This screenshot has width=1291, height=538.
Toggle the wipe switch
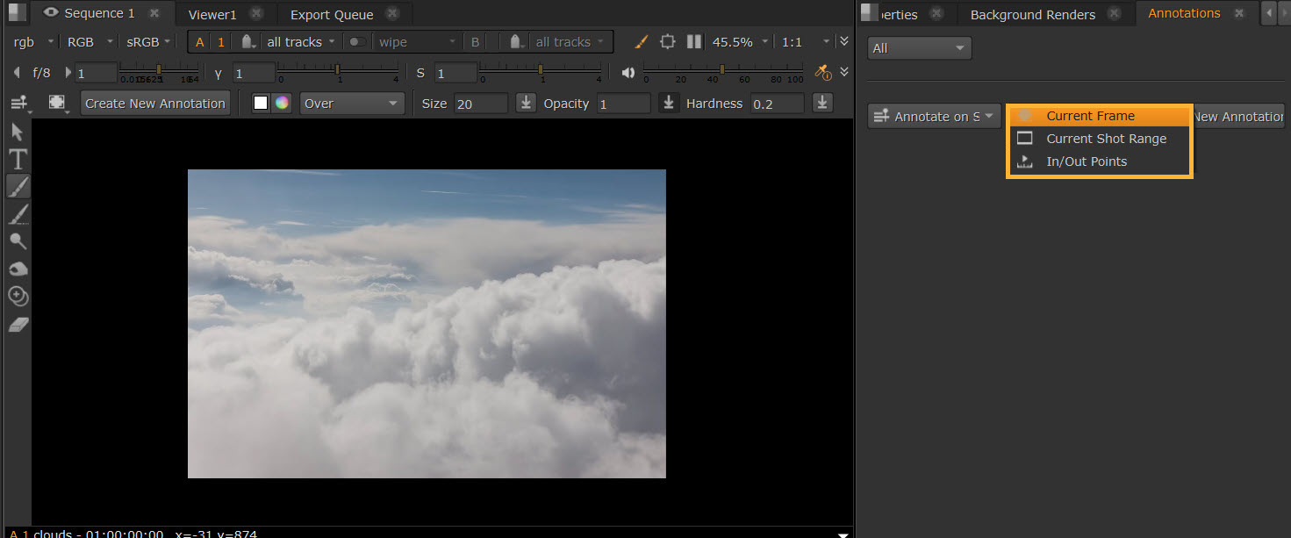click(357, 41)
